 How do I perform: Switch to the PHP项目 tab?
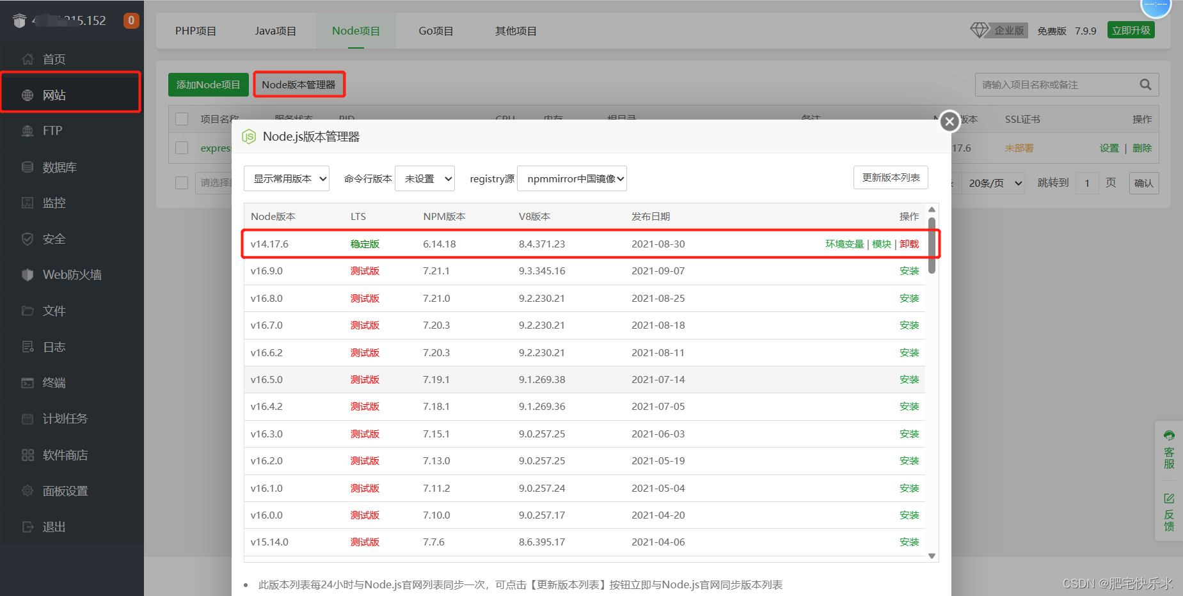pos(196,31)
